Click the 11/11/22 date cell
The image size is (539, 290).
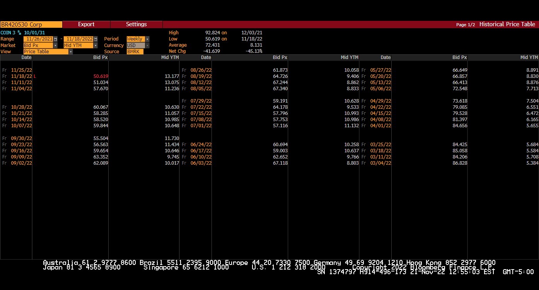coord(22,83)
